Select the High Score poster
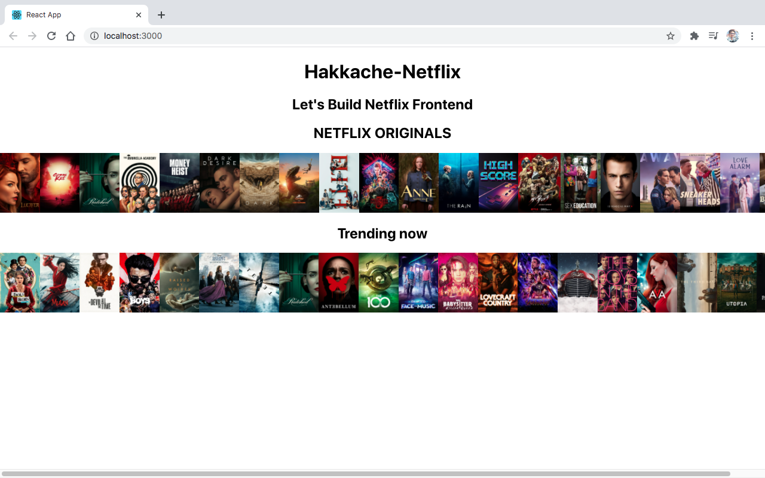765x478 pixels. pyautogui.click(x=498, y=183)
